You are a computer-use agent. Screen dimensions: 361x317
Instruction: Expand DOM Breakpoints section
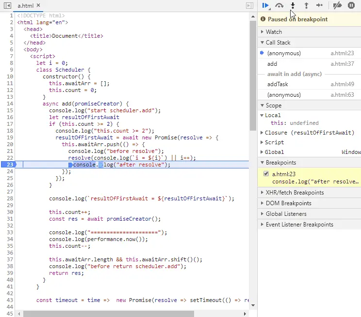[x=309, y=203]
